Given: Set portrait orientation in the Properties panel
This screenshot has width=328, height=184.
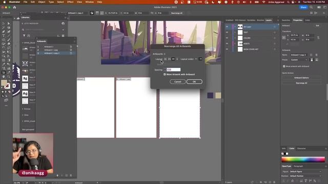Looking at the screenshot, I should pyautogui.click(x=312, y=60).
